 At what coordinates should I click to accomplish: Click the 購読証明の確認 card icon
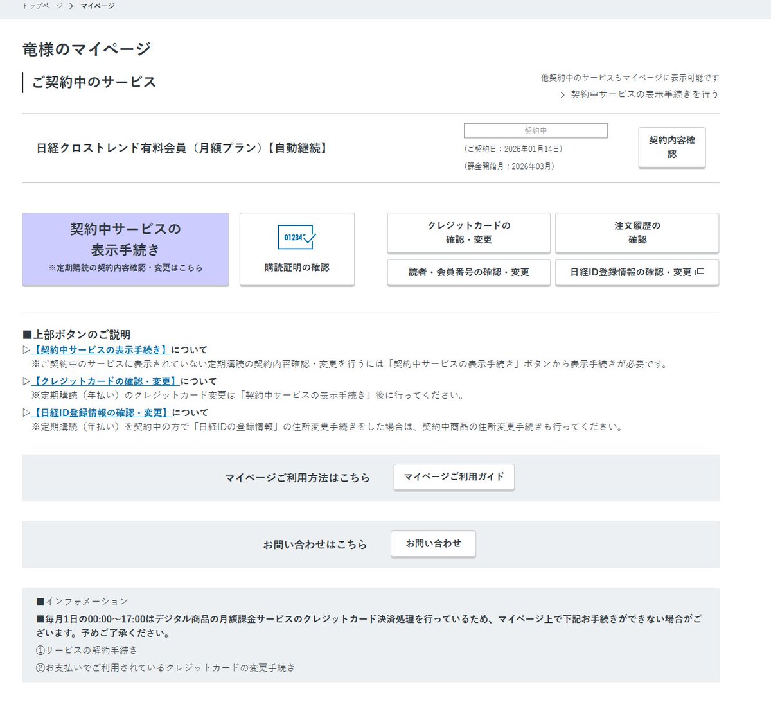point(297,238)
